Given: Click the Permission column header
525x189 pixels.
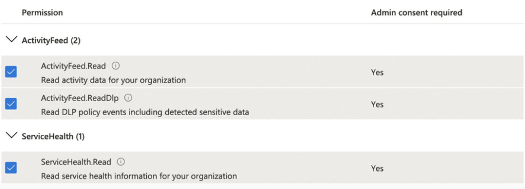Looking at the screenshot, I should (x=42, y=12).
